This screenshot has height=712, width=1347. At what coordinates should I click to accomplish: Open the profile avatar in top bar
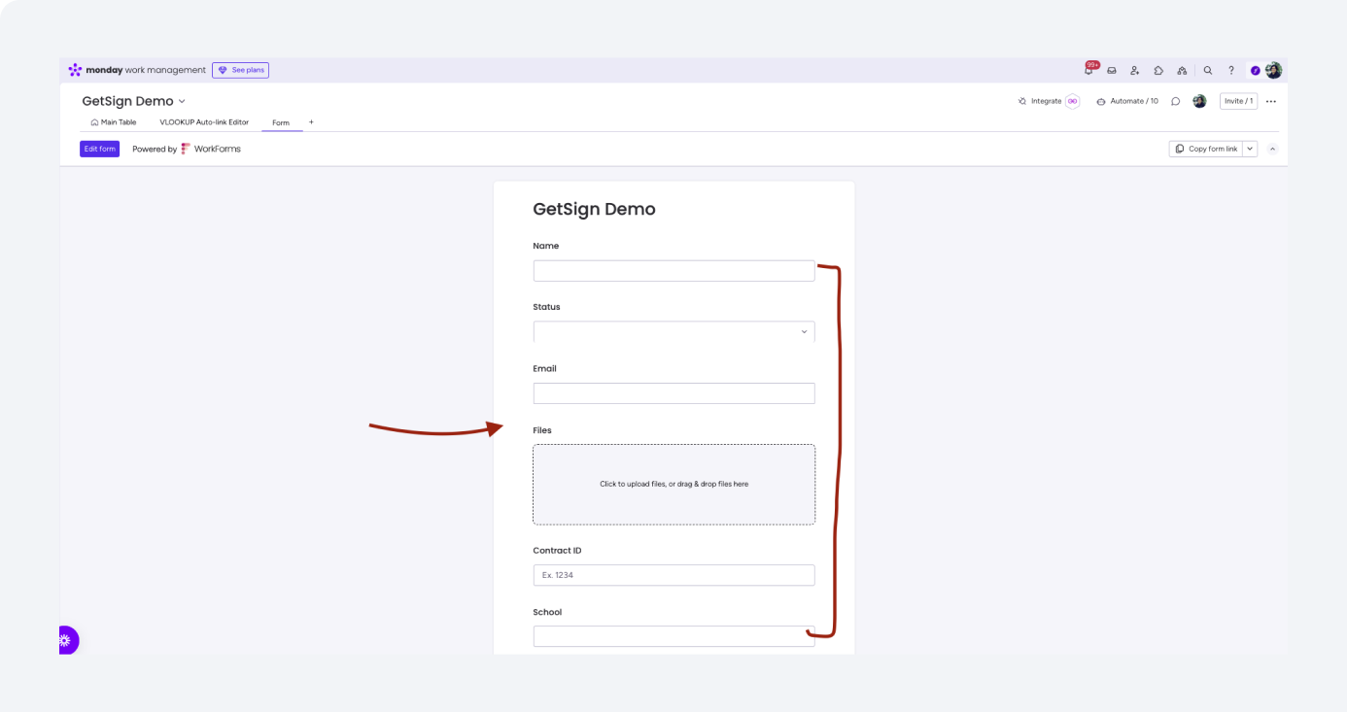(1273, 70)
